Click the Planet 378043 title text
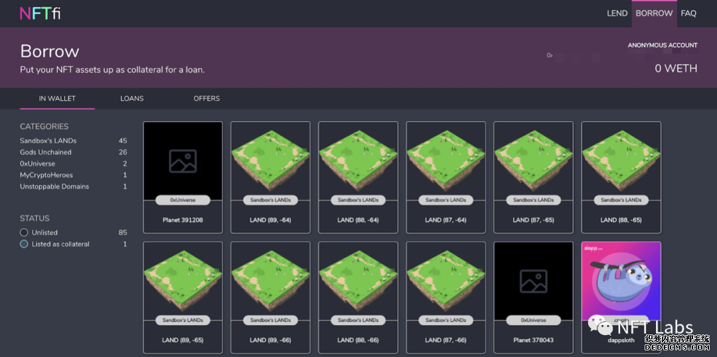The width and height of the screenshot is (717, 357). 534,340
